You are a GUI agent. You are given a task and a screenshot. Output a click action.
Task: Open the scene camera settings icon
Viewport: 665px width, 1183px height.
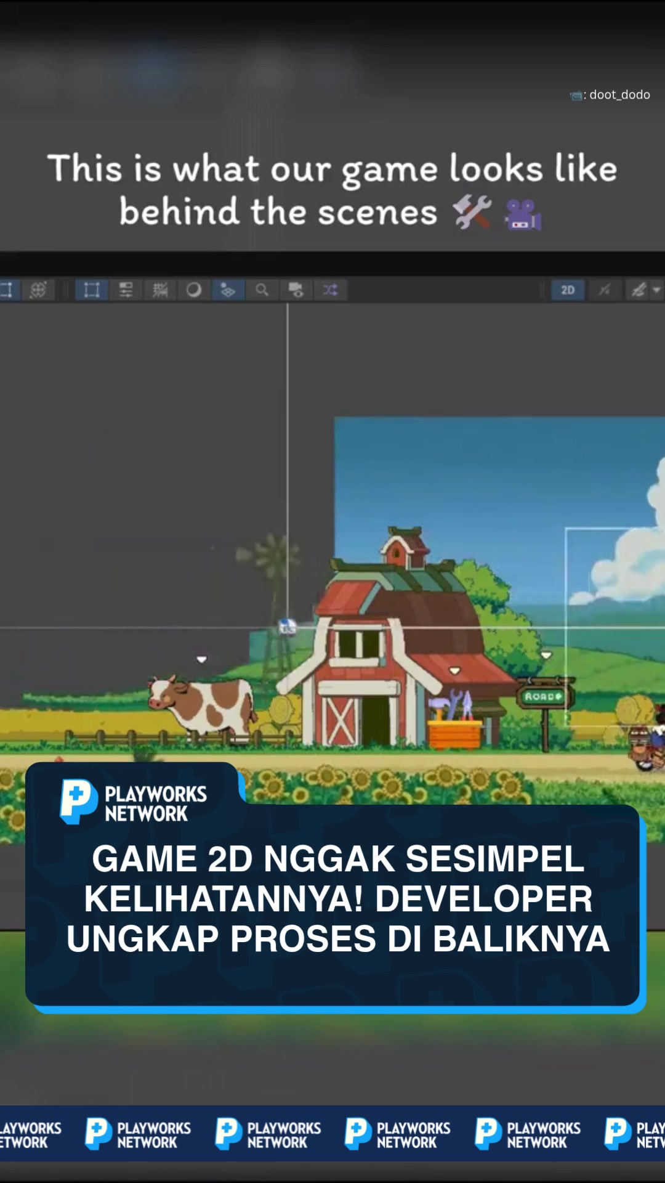coord(296,290)
